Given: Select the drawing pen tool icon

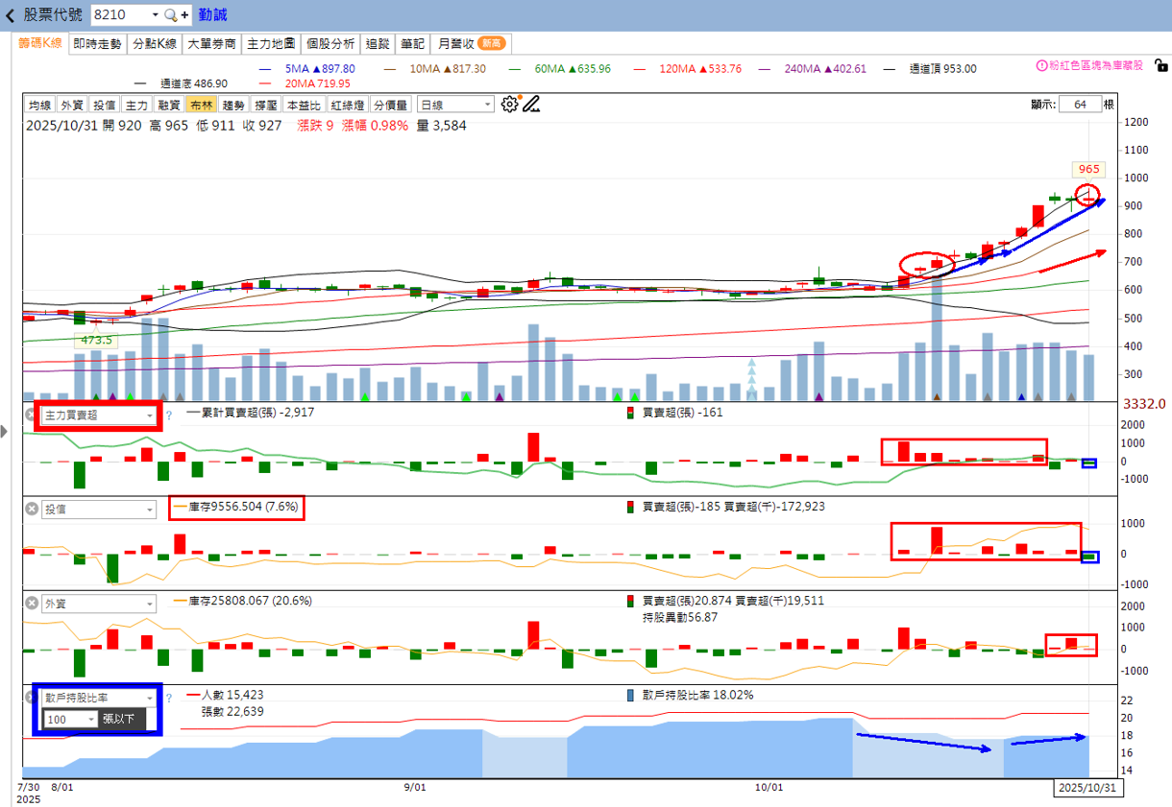Looking at the screenshot, I should coord(531,105).
